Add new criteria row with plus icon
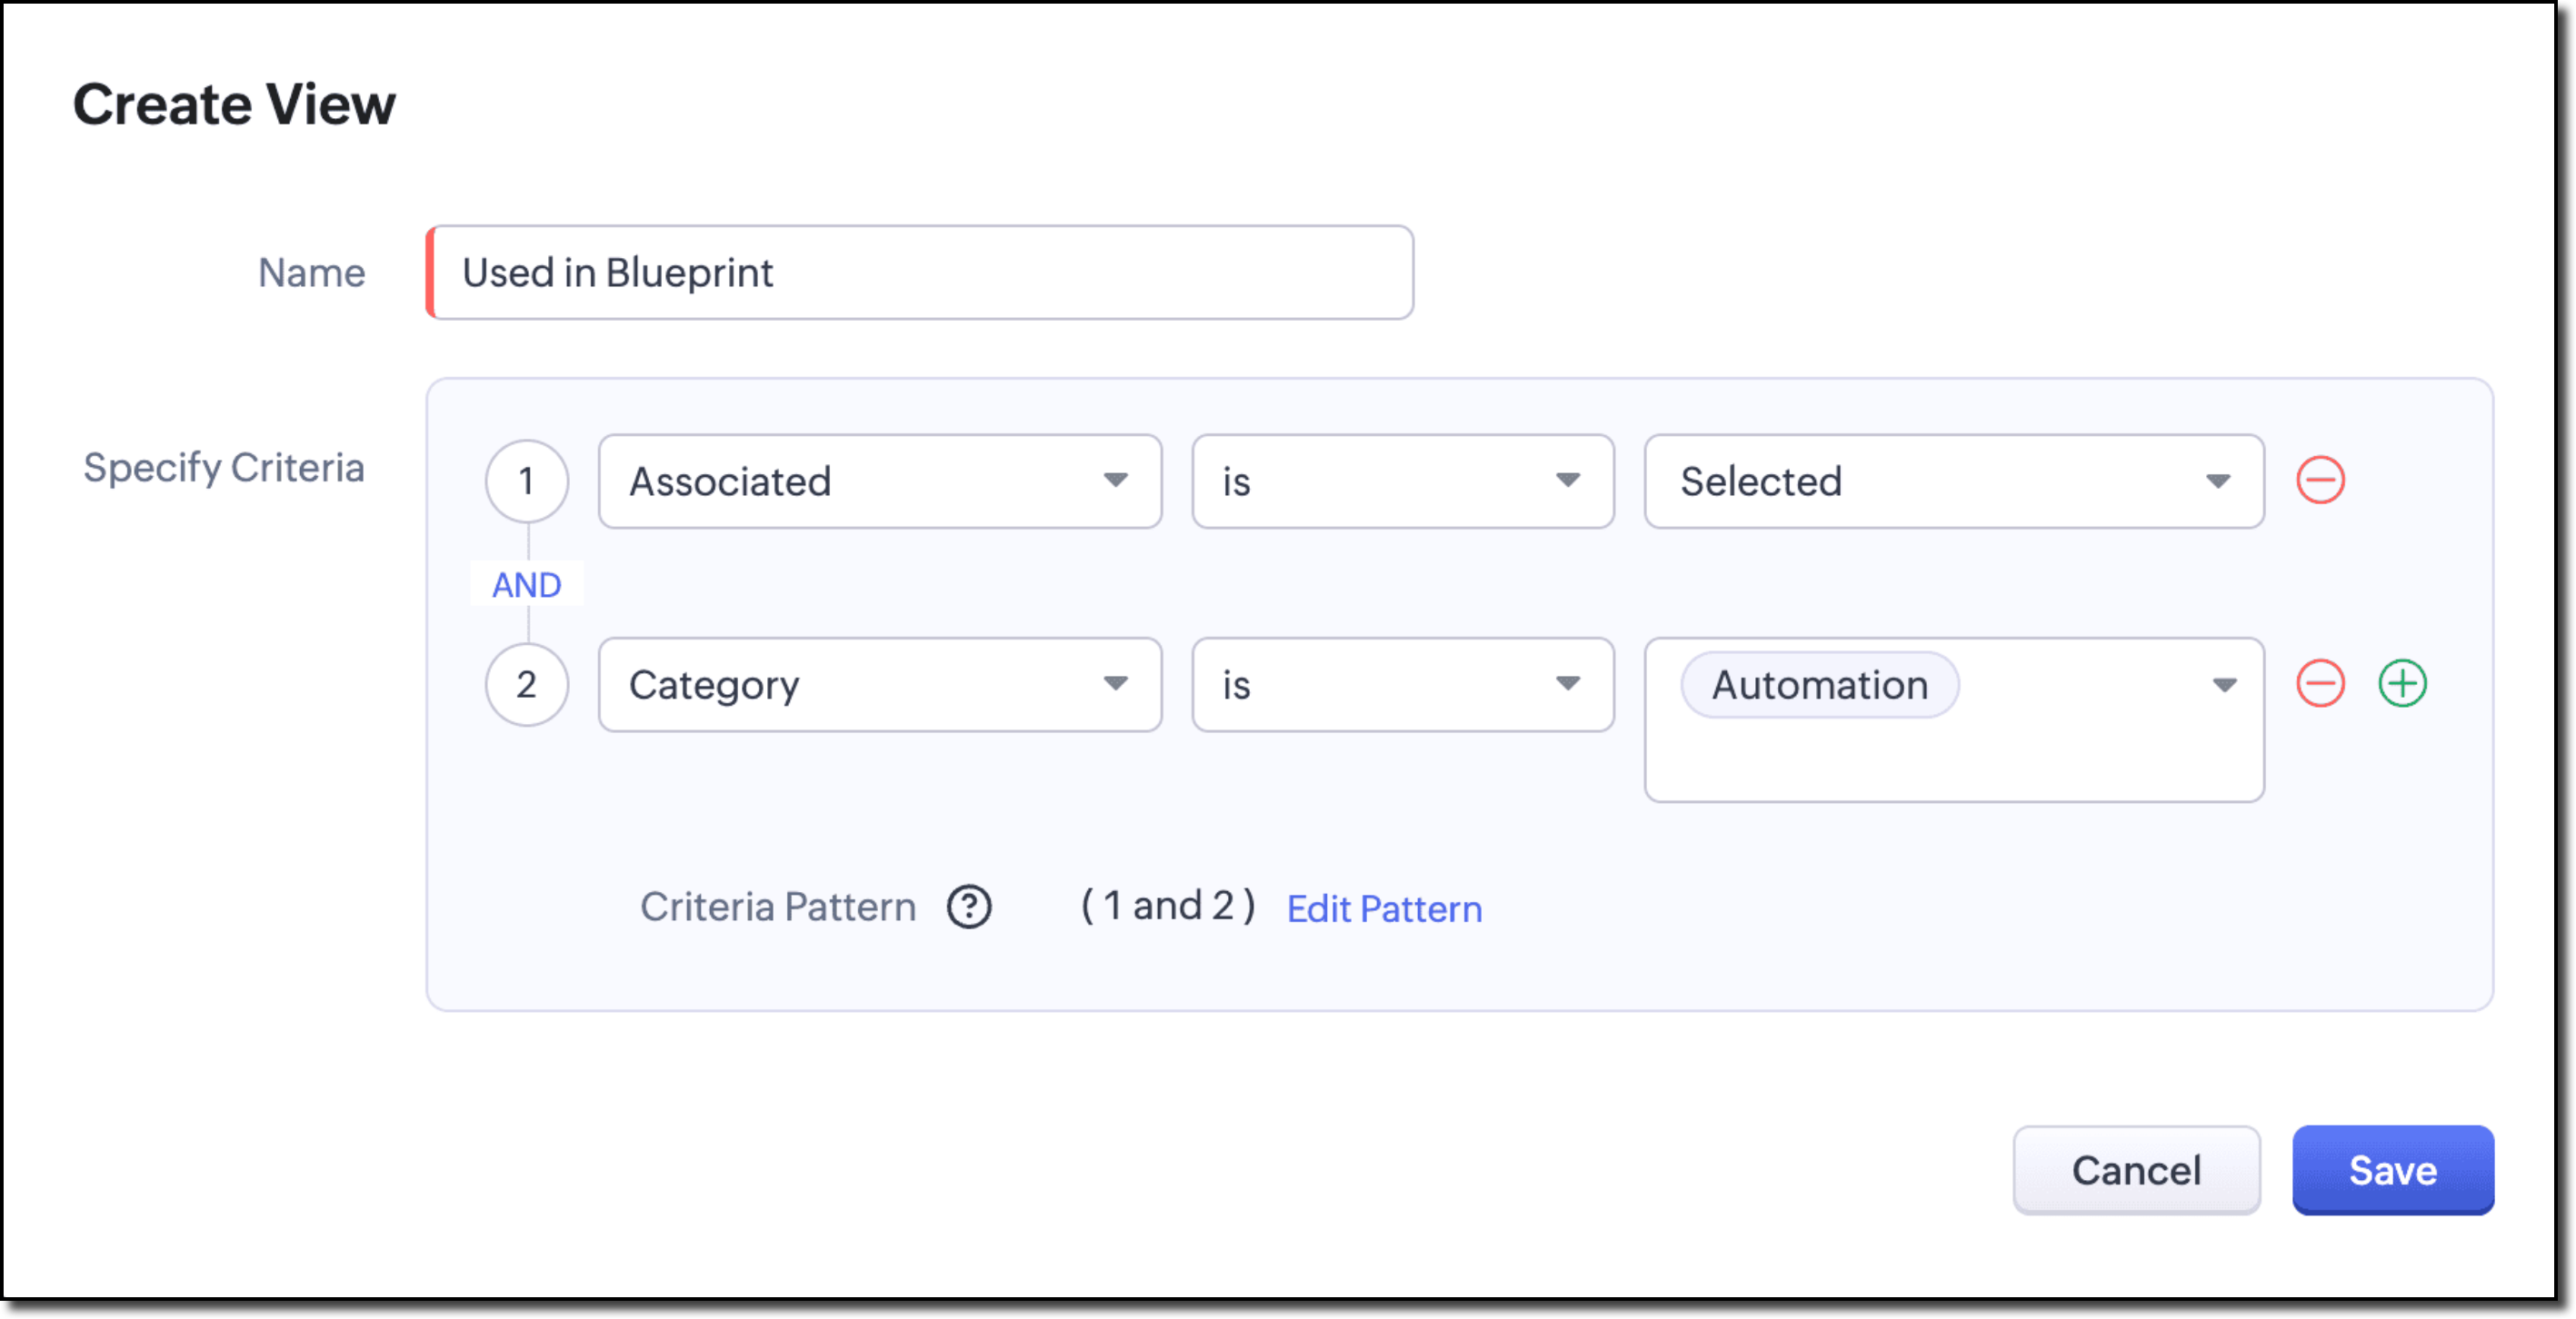The image size is (2576, 1319). click(2402, 685)
